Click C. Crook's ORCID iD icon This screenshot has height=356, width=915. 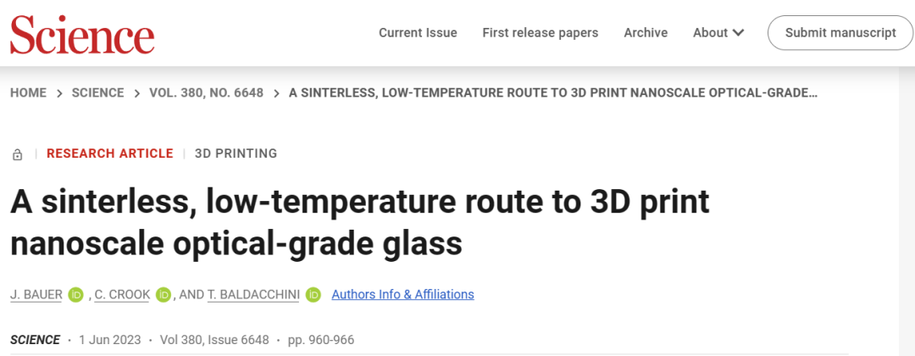[x=164, y=295]
